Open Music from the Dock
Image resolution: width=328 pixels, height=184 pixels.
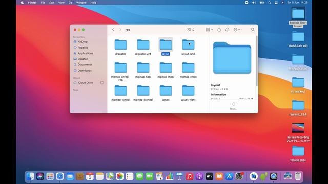click(x=189, y=176)
